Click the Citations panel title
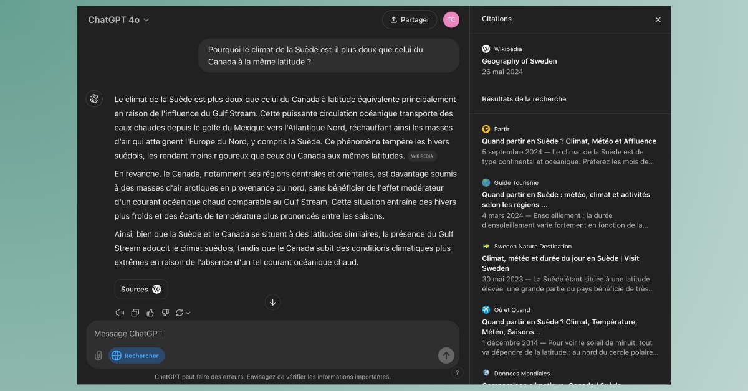 [497, 19]
